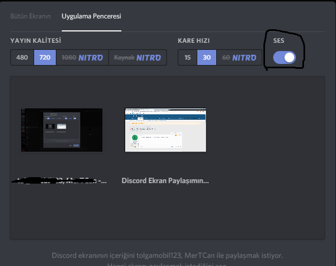This screenshot has width=336, height=266.
Task: Switch to the Bütün Ekranın tab
Action: [30, 16]
